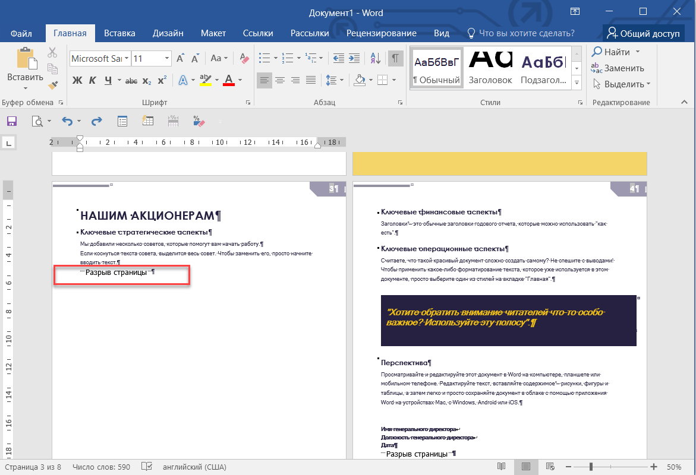
Task: Copy selection with the copy icon
Action: (52, 69)
